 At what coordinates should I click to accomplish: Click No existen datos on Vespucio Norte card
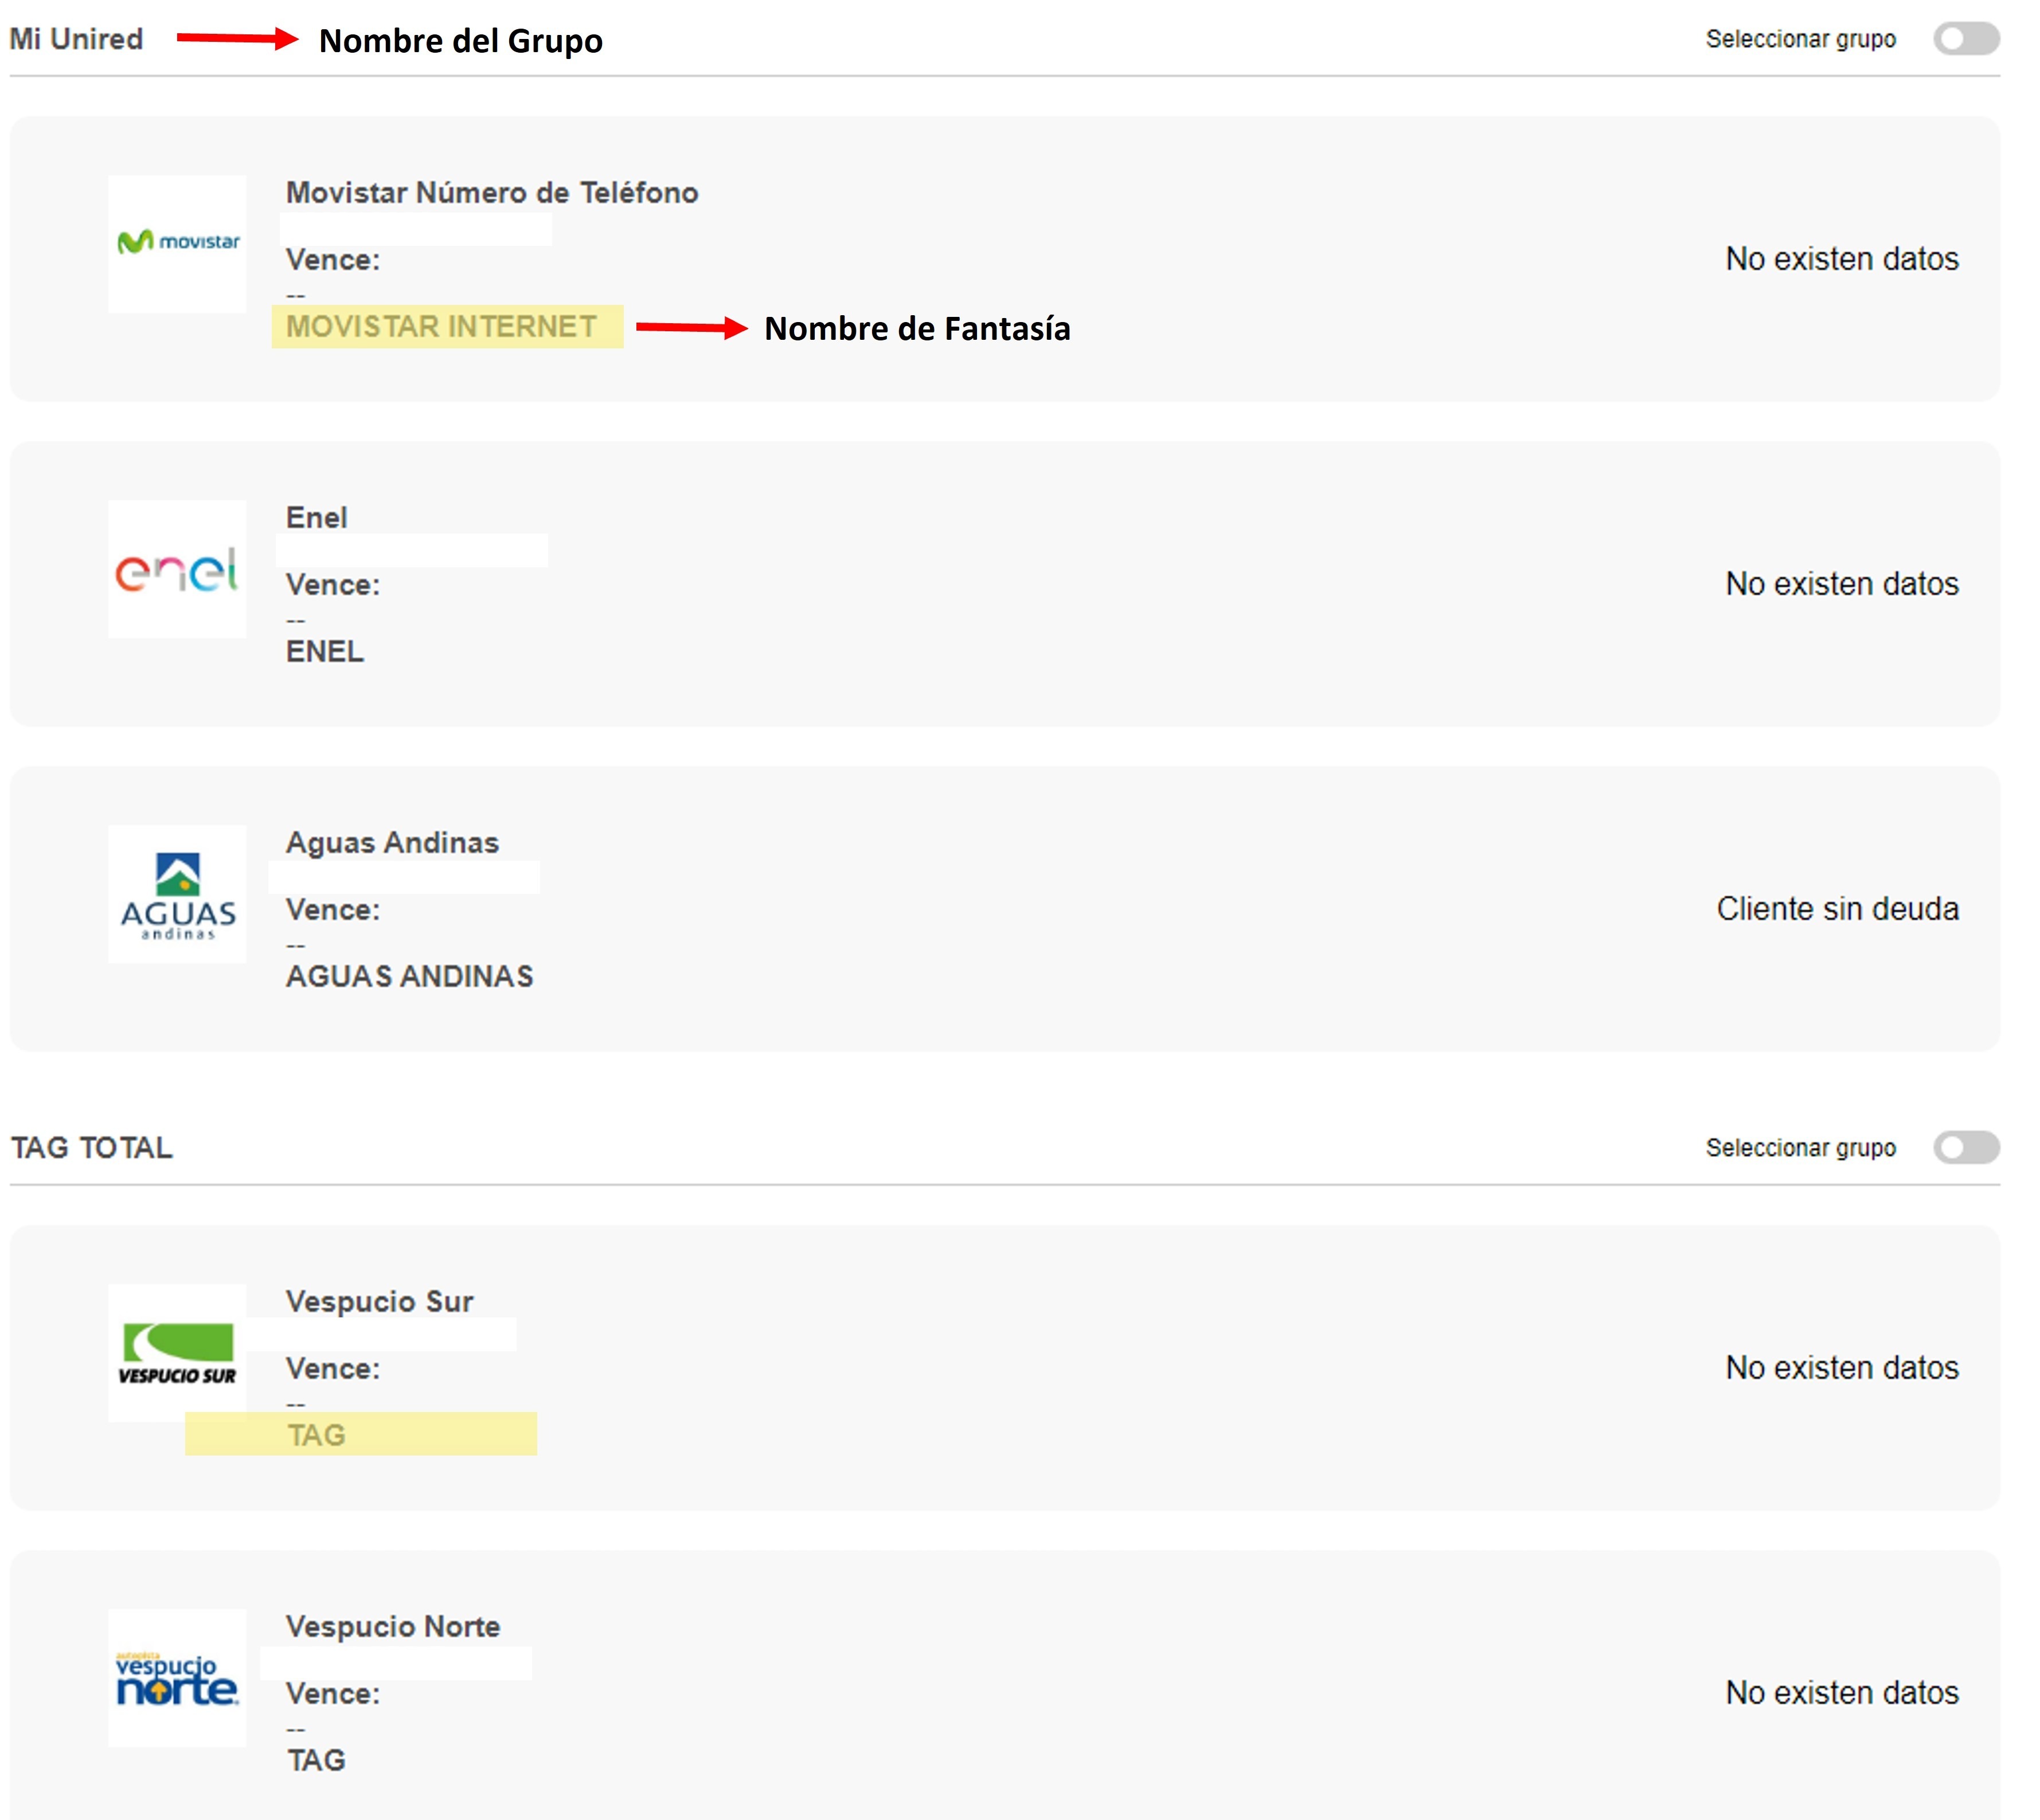click(x=1841, y=1692)
